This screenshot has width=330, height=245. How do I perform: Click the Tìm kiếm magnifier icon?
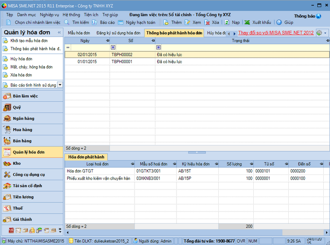pos(67,22)
